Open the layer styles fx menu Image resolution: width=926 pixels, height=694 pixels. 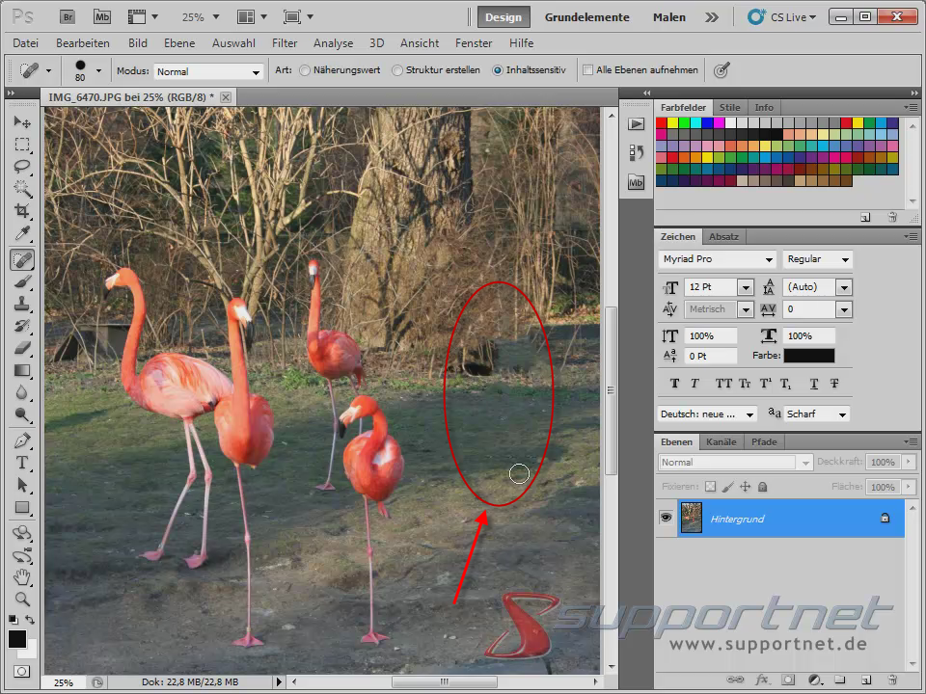tap(761, 679)
